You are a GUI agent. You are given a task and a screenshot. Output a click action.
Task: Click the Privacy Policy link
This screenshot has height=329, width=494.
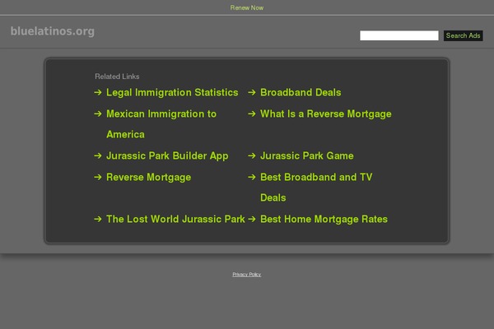[247, 275]
